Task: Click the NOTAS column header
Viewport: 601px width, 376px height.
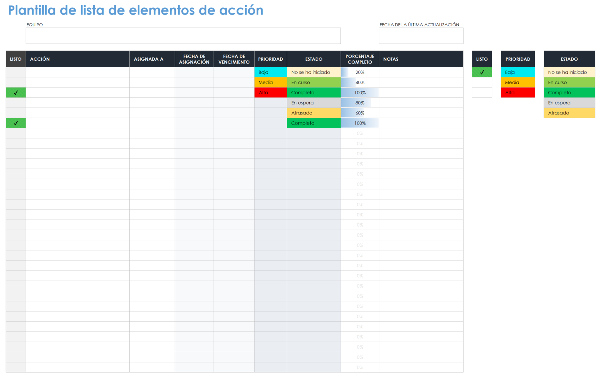Action: click(x=421, y=59)
